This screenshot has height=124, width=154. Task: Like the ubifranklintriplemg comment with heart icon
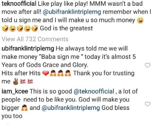pyautogui.click(x=148, y=65)
